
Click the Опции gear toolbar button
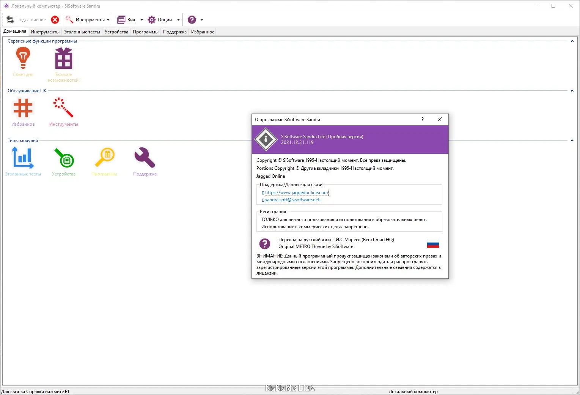(x=160, y=20)
